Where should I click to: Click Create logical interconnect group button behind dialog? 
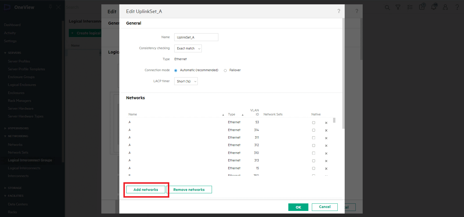coord(85,33)
